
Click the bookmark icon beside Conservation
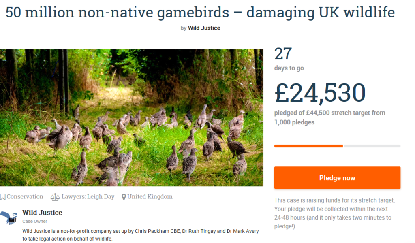3,197
